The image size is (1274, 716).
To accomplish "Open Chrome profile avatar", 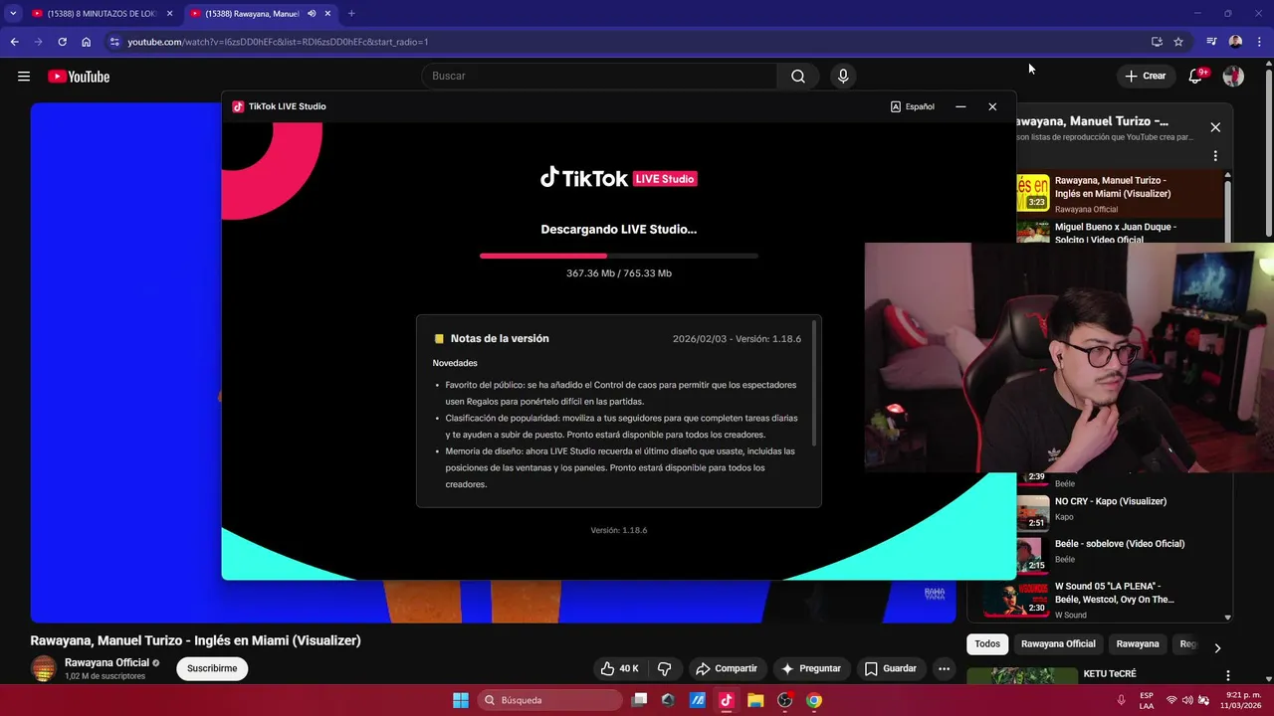I will tap(1235, 42).
